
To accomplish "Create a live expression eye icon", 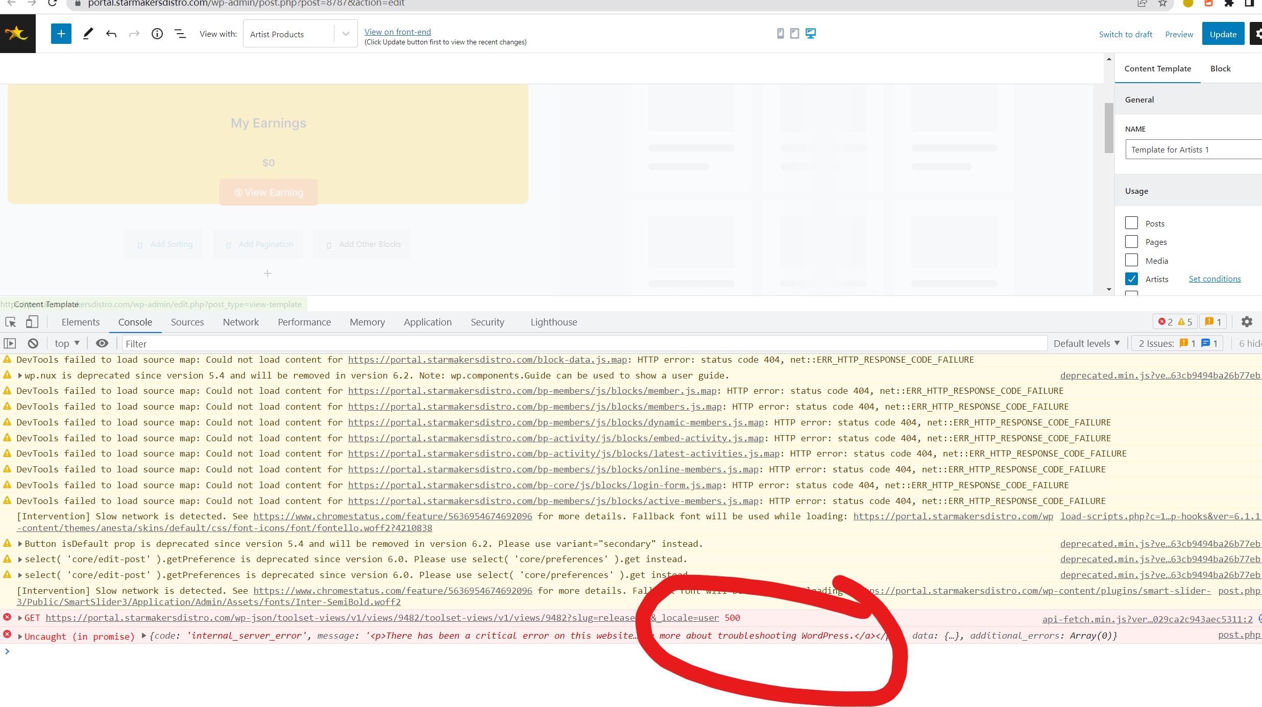I will click(x=102, y=343).
